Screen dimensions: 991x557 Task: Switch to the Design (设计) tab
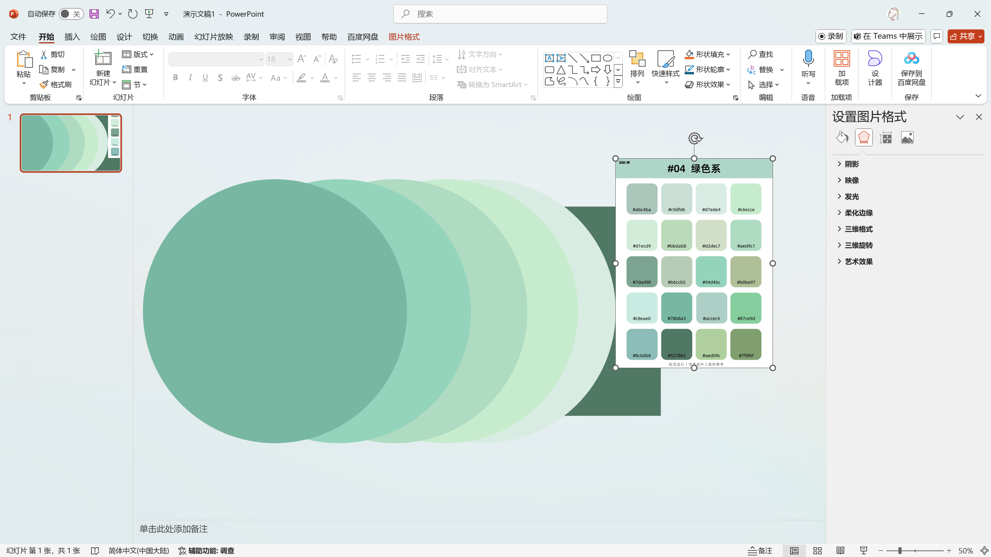(124, 37)
